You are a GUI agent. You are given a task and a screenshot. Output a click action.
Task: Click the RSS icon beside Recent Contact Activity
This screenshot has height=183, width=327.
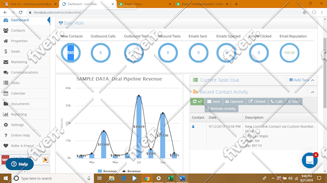tap(195, 92)
